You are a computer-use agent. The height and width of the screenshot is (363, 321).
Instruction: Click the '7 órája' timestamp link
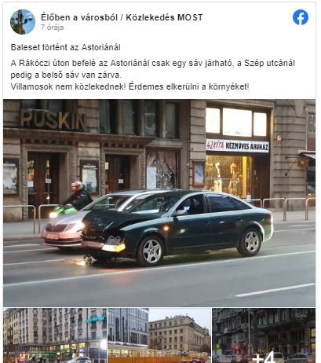pyautogui.click(x=52, y=27)
